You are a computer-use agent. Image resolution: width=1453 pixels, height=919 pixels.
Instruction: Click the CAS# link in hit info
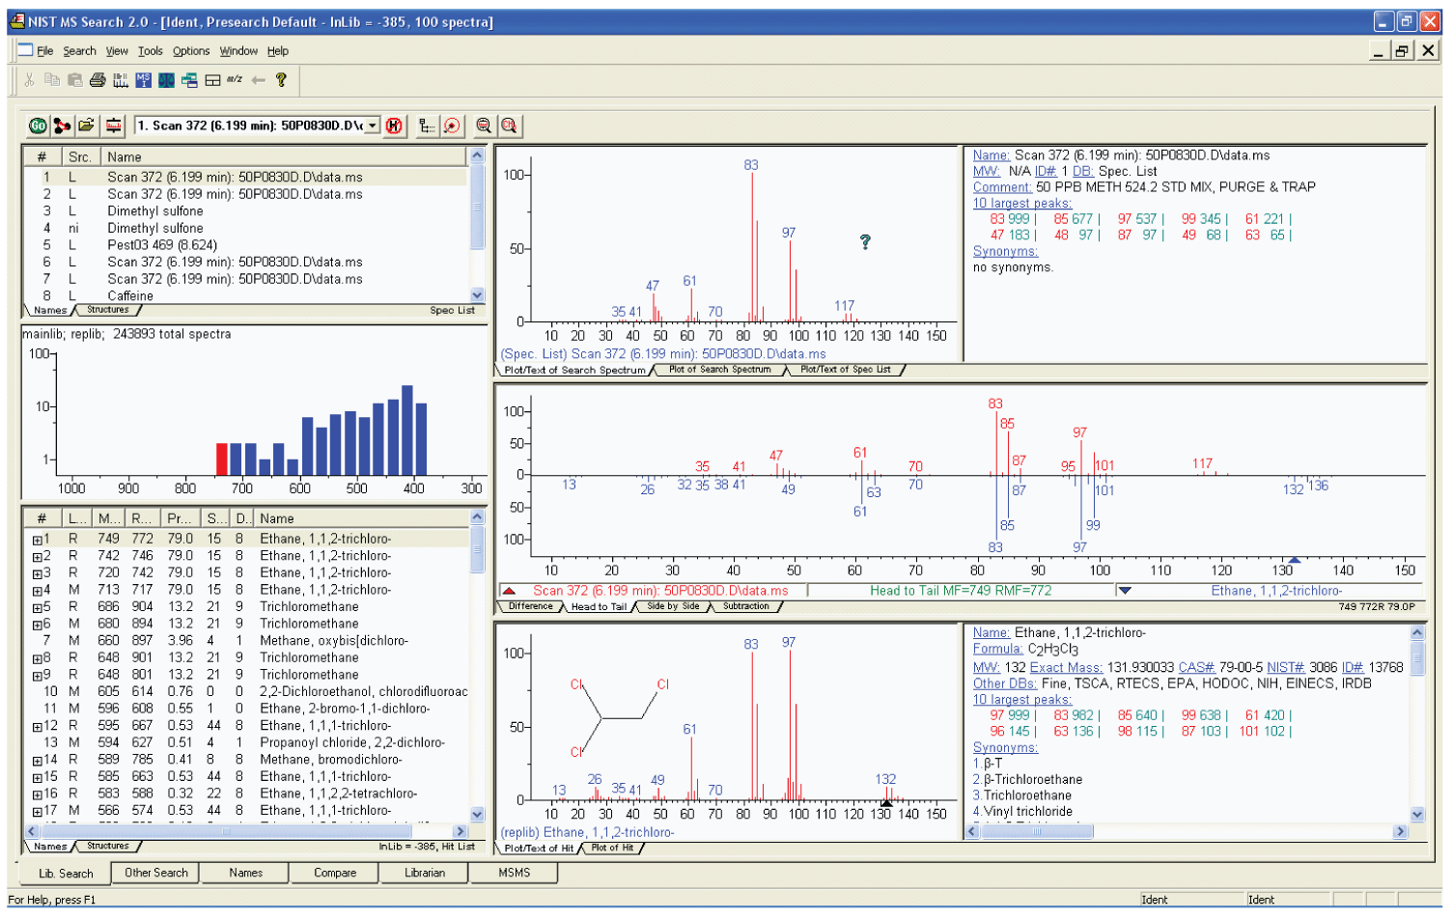1196,667
